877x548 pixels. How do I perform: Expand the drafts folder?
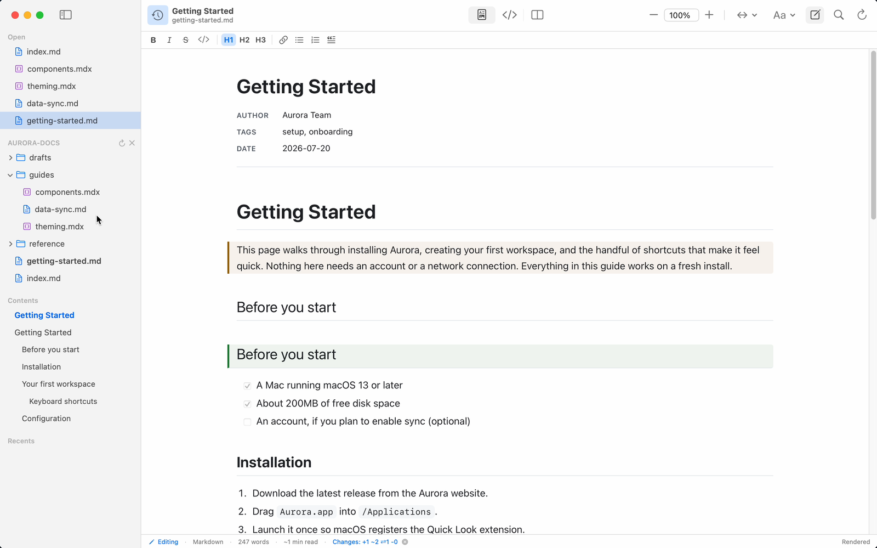pyautogui.click(x=10, y=157)
